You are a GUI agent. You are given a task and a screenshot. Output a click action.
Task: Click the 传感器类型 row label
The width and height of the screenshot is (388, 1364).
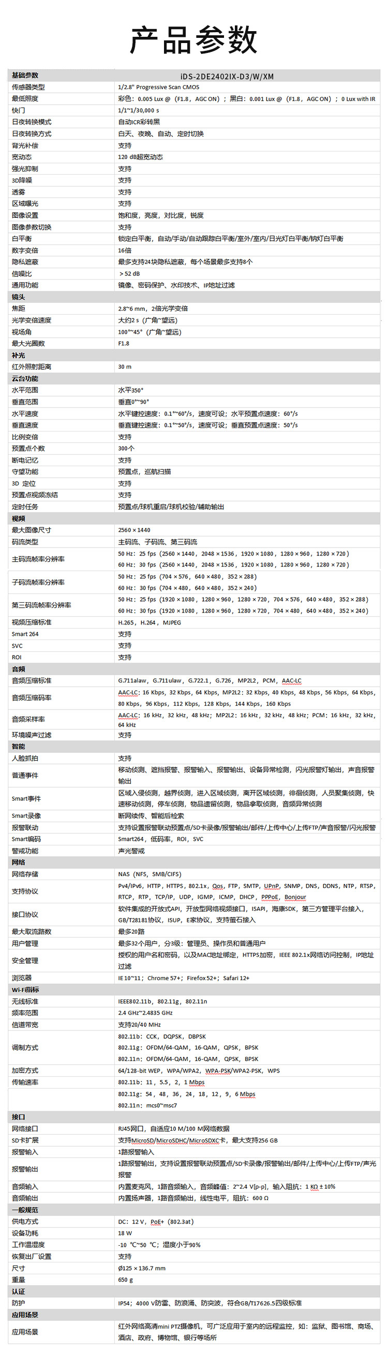[x=28, y=87]
